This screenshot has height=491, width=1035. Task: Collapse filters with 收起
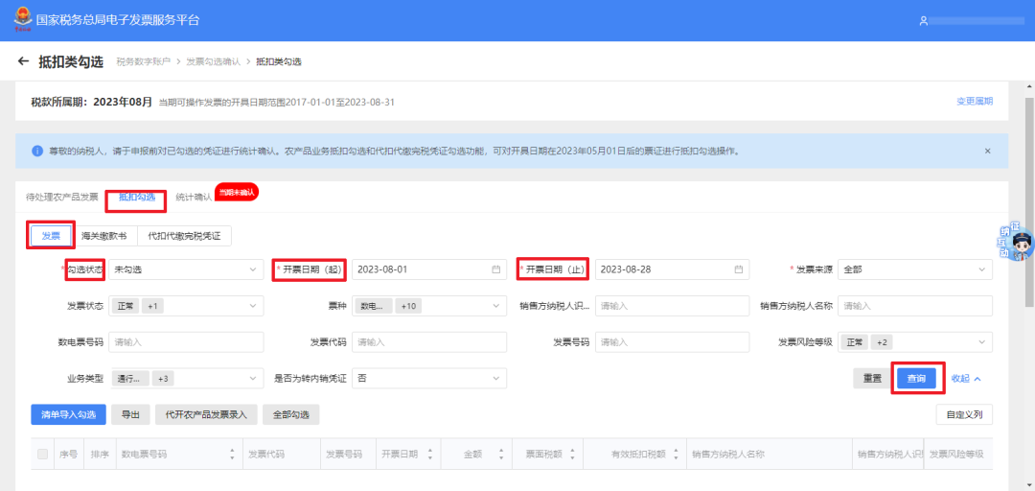coord(966,379)
